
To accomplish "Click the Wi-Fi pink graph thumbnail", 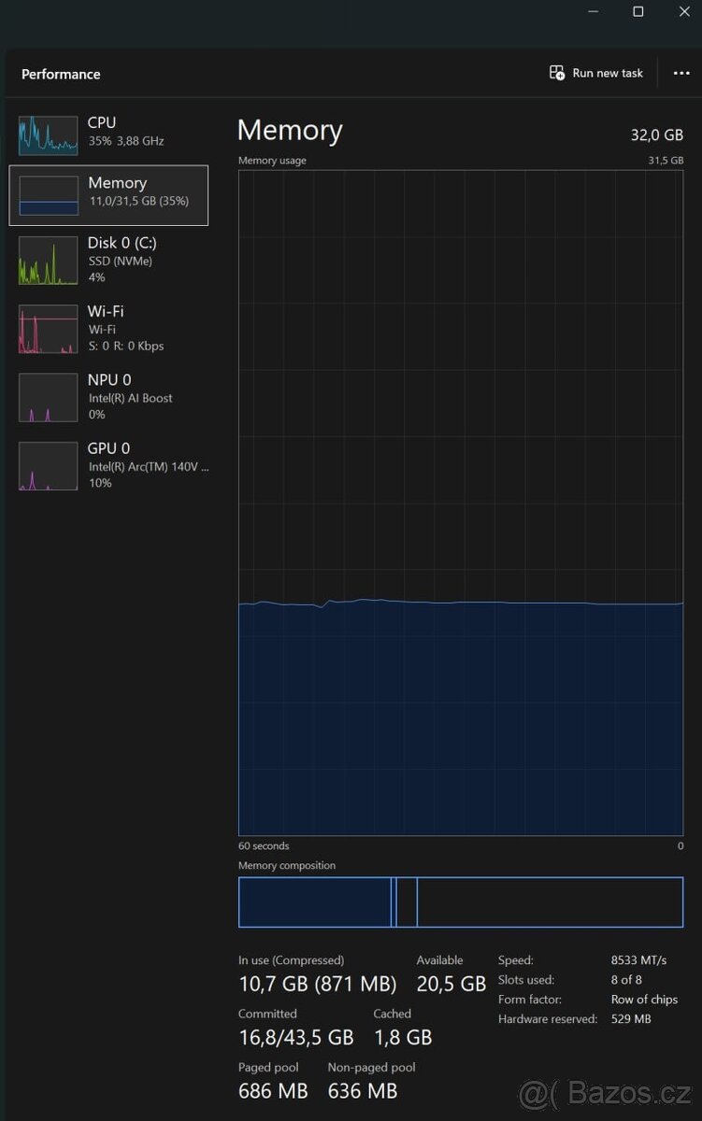I will (48, 329).
